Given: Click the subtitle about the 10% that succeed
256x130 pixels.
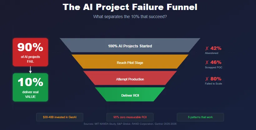Looking at the screenshot, I should point(130,17).
